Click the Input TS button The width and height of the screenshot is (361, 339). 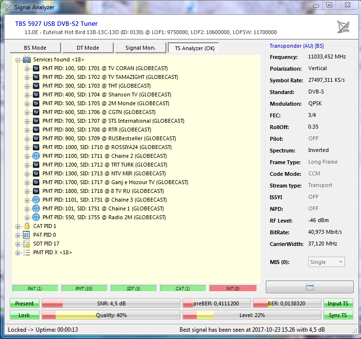pyautogui.click(x=338, y=303)
